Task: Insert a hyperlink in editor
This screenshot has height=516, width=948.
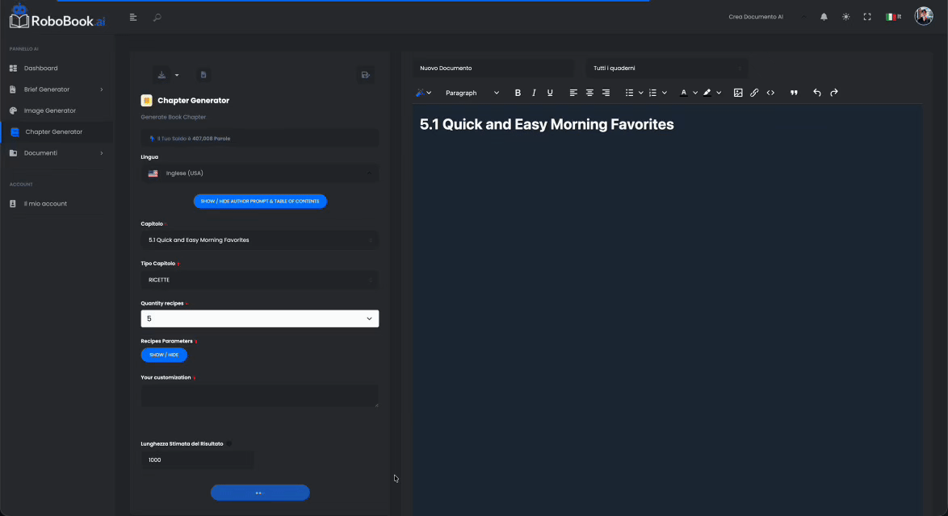Action: click(754, 93)
